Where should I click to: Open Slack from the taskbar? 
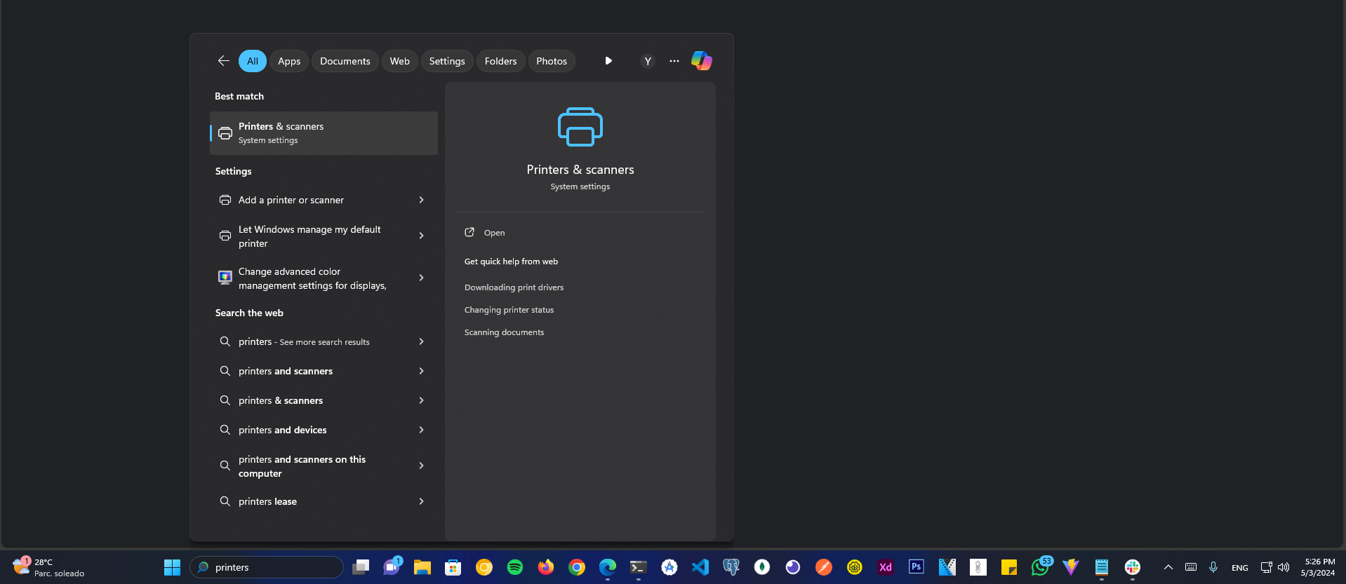pos(1133,567)
